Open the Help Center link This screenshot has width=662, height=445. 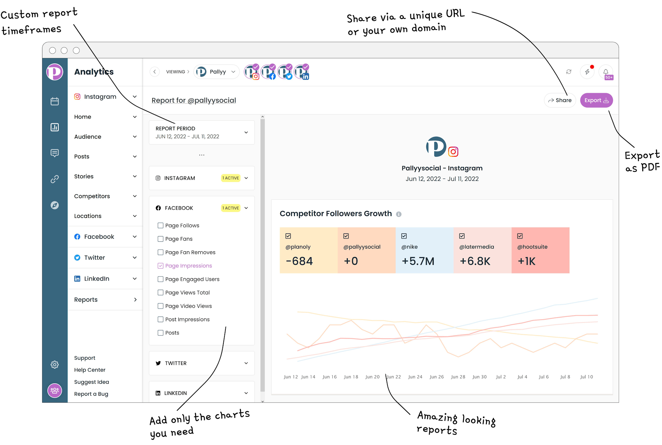coord(90,370)
